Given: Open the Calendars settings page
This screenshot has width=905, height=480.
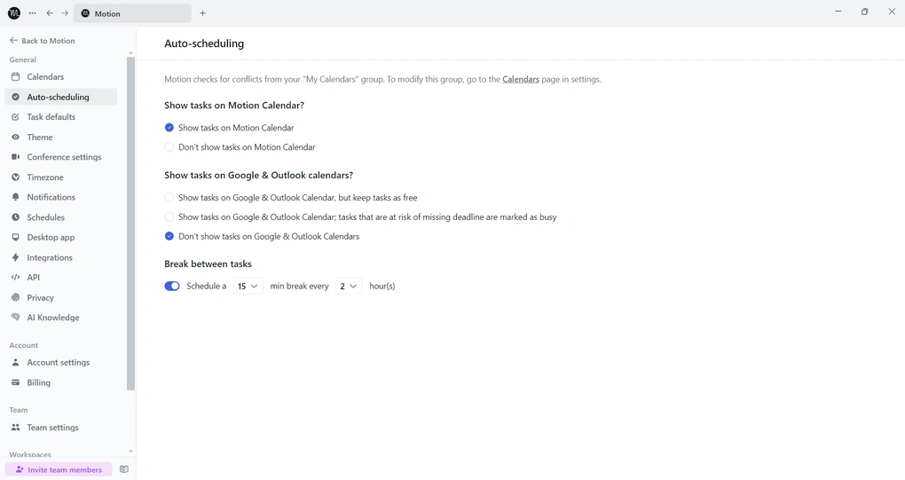Looking at the screenshot, I should tap(60, 76).
